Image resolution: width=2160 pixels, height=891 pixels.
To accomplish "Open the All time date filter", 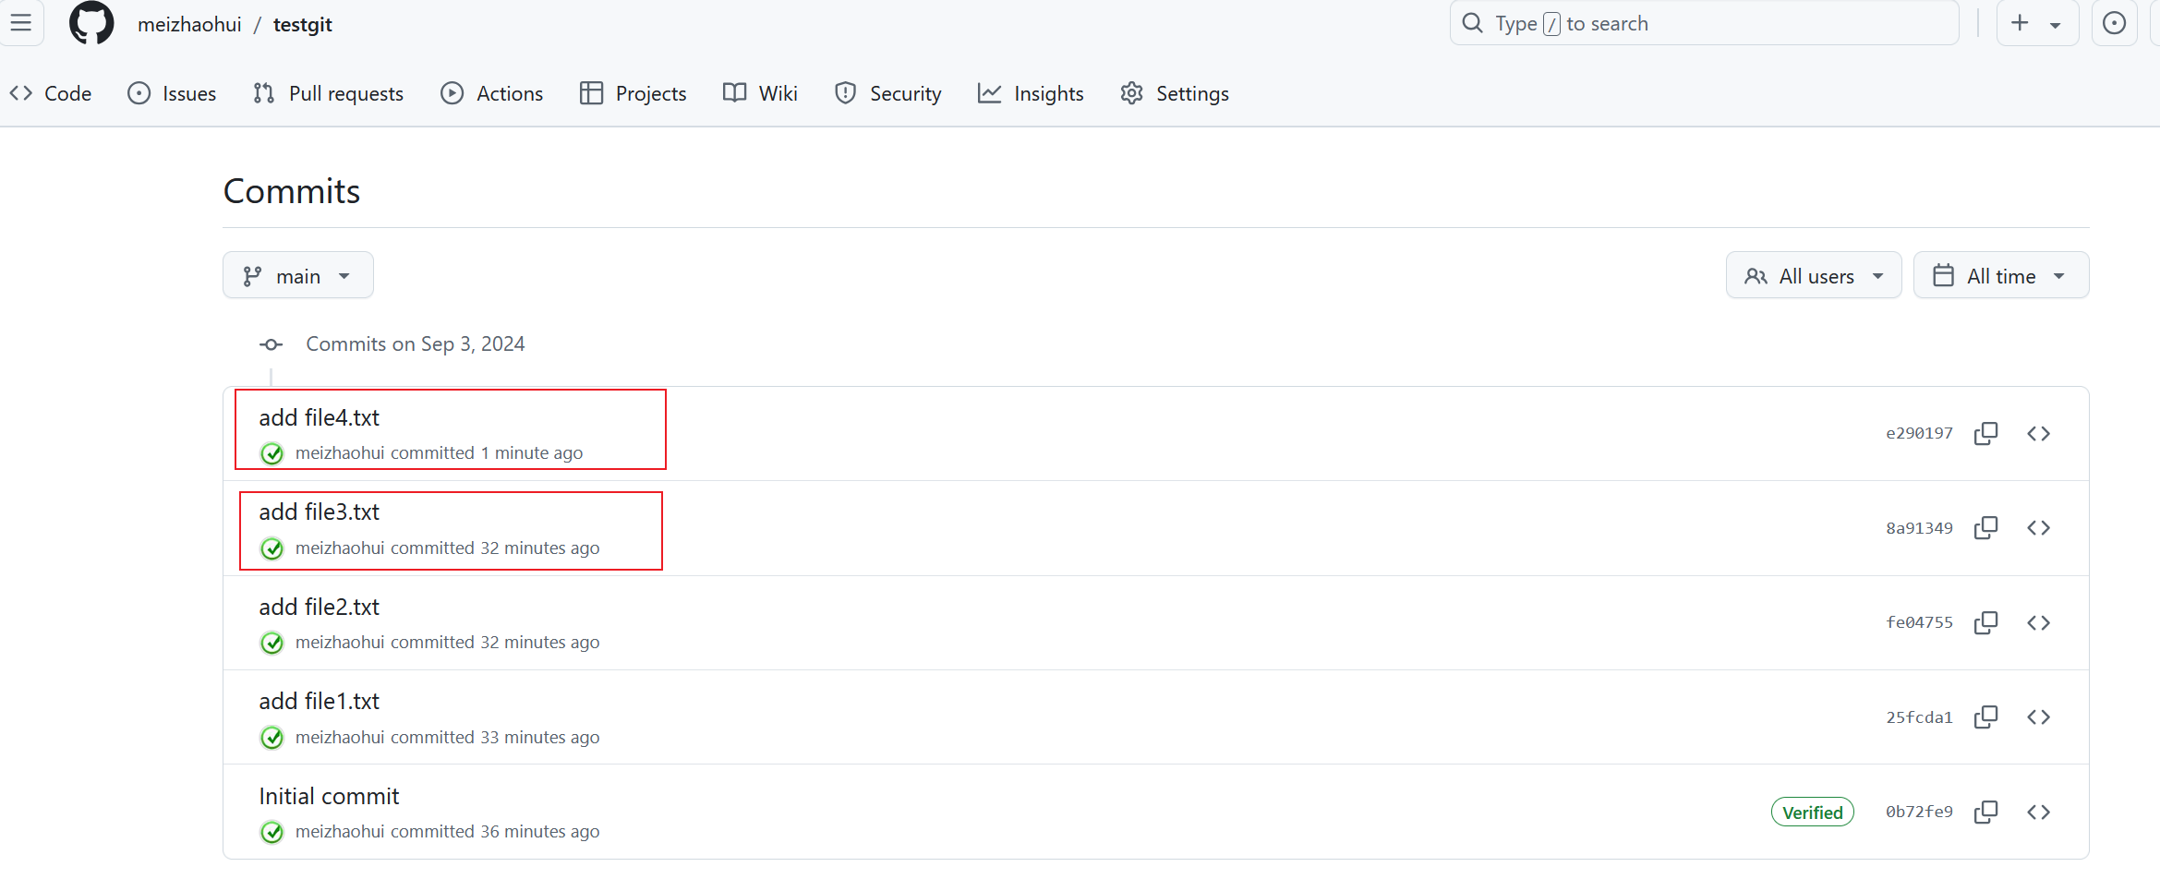I will point(2000,276).
